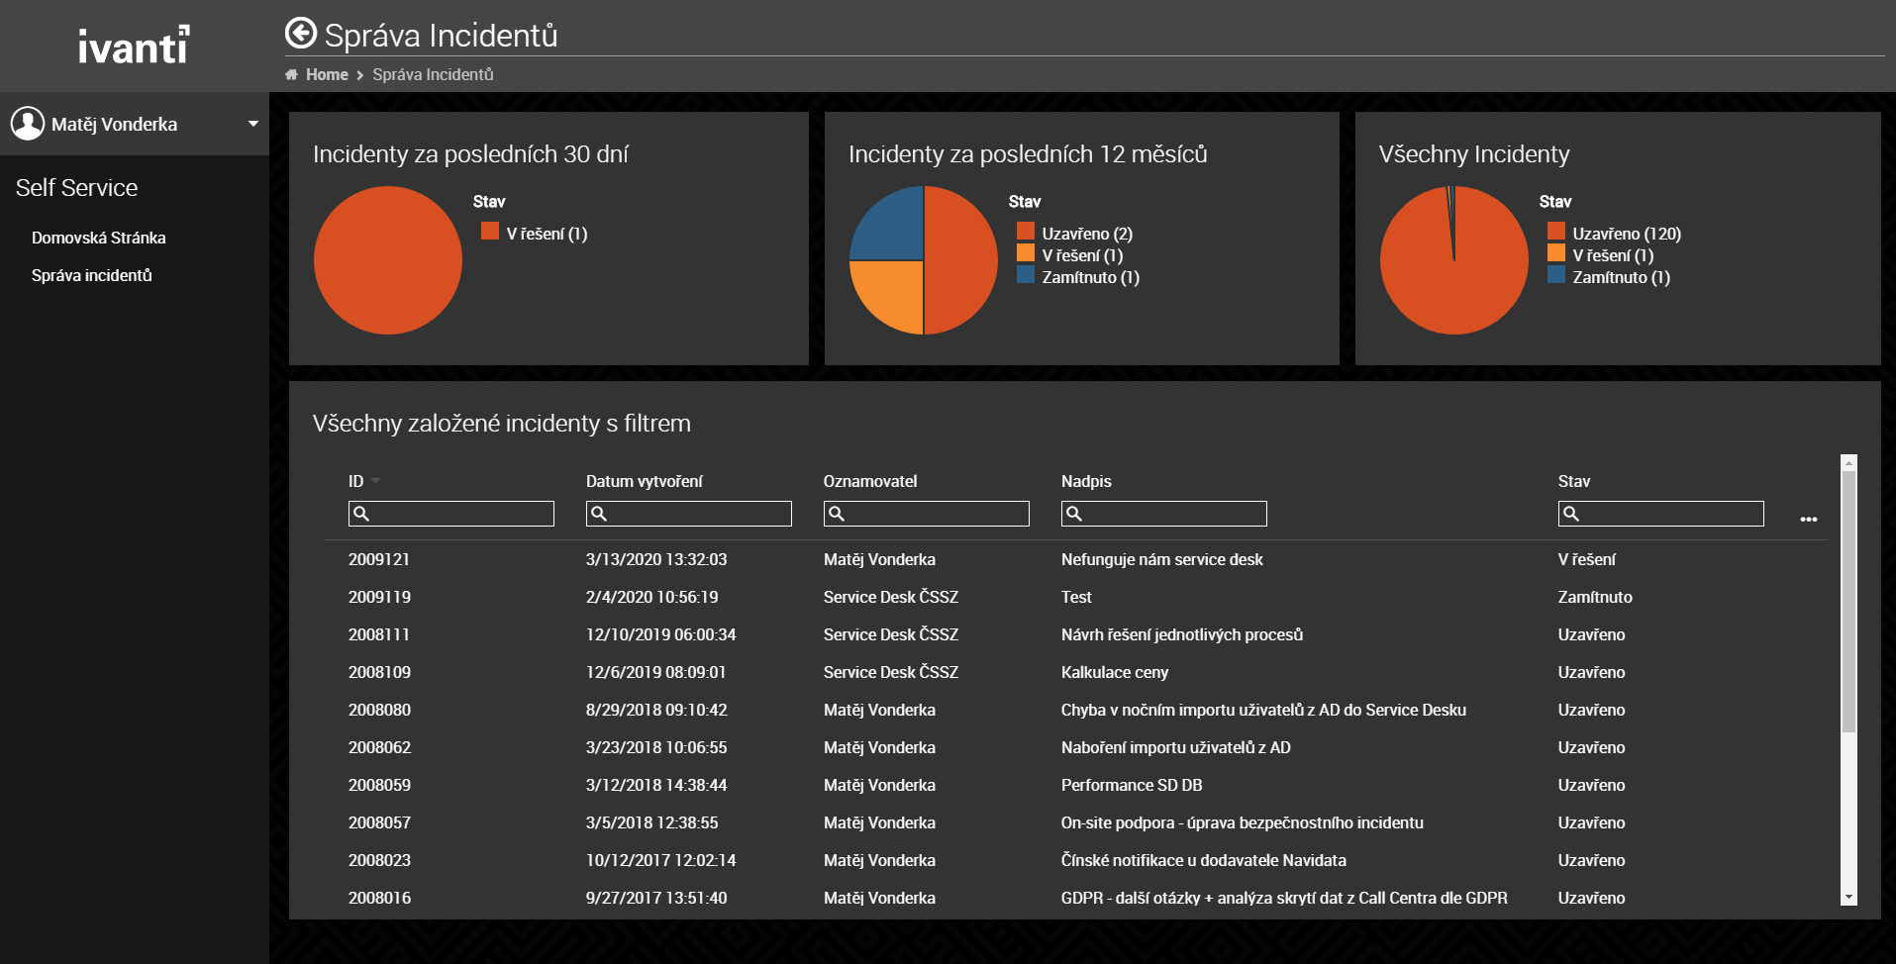The height and width of the screenshot is (964, 1896).
Task: Click the back arrow next to Správa Incidentů
Action: point(301,34)
